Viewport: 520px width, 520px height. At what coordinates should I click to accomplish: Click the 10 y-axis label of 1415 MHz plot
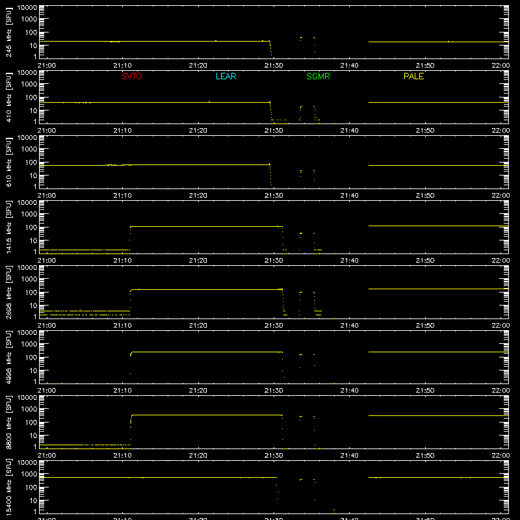pyautogui.click(x=33, y=240)
